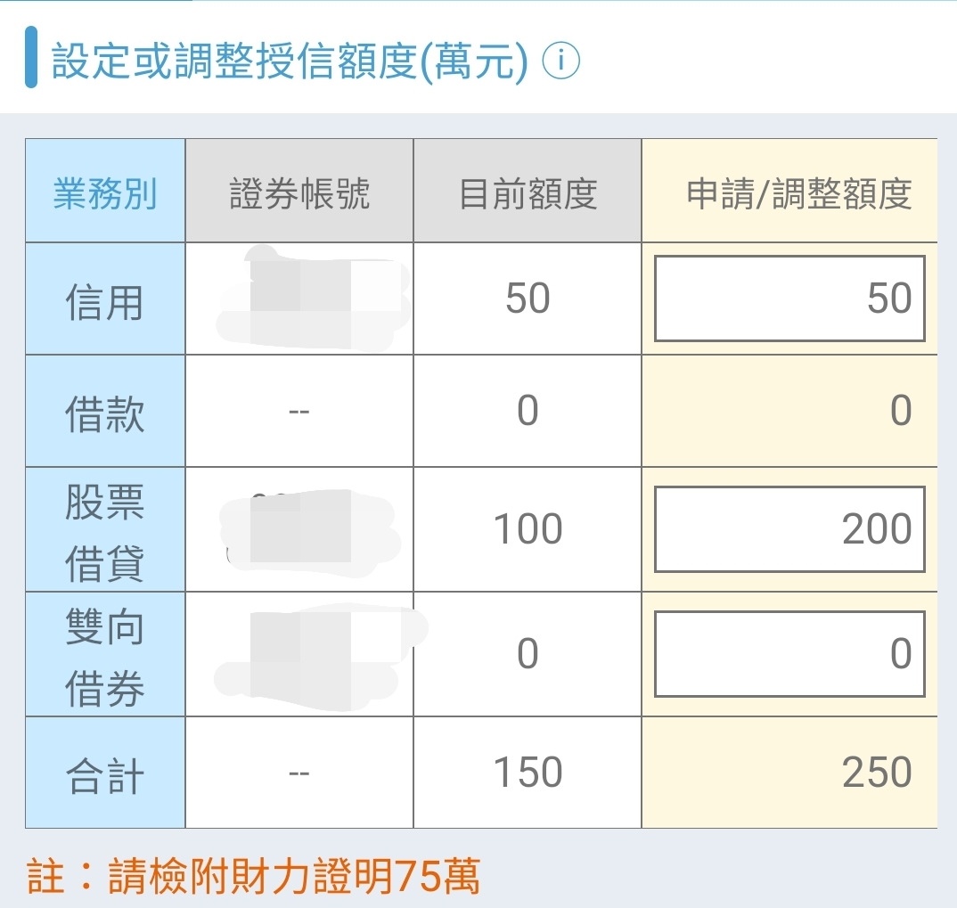Select the 目前額度 column header
957x908 pixels.
(x=526, y=190)
